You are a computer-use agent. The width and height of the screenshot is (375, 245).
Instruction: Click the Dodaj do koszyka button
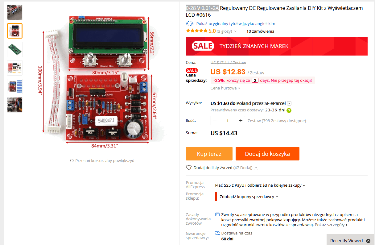pos(267,154)
